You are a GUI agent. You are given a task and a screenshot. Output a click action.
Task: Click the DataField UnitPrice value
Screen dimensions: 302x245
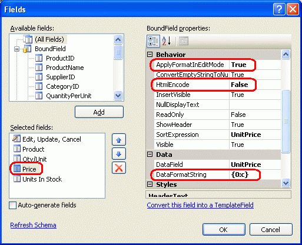click(255, 165)
